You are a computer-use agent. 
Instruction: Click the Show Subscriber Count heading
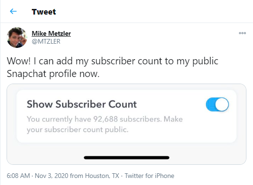[82, 104]
